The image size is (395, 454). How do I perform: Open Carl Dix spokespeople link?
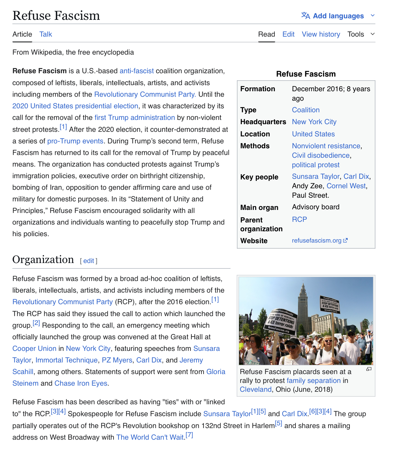[x=295, y=414]
